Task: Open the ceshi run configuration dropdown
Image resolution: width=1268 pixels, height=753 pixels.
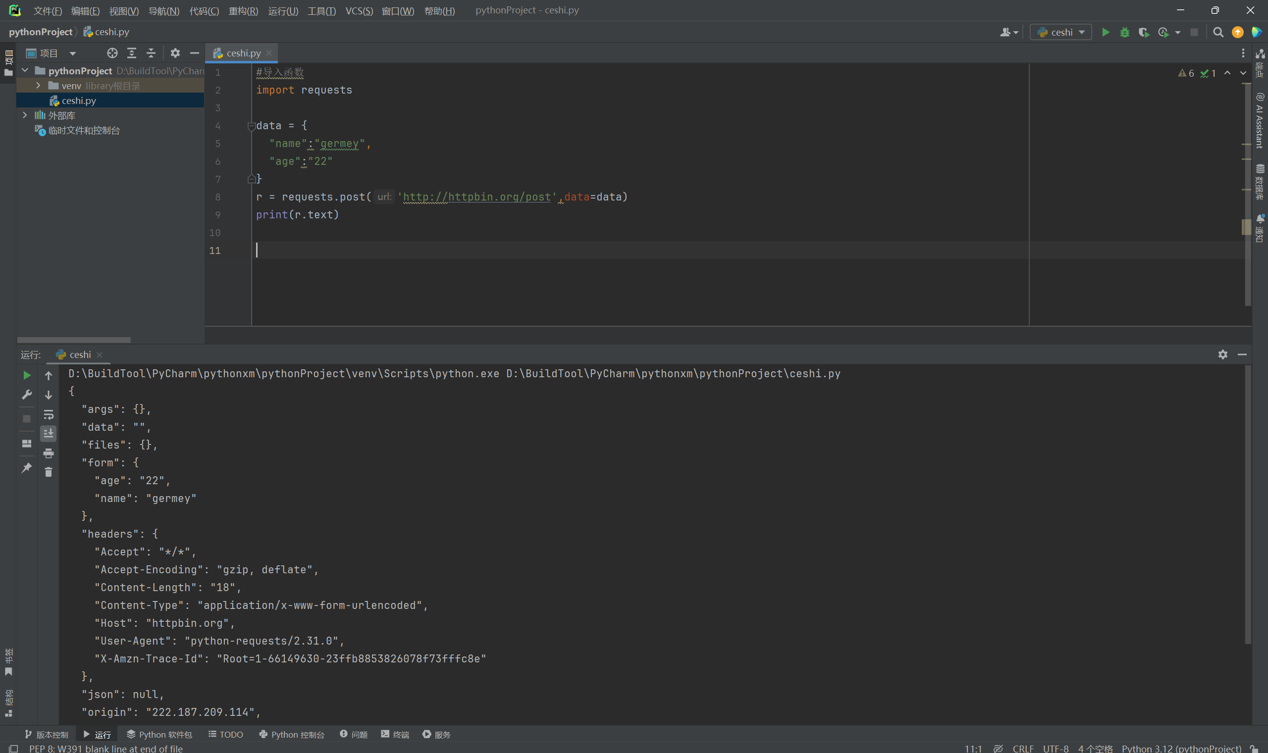Action: 1060,33
